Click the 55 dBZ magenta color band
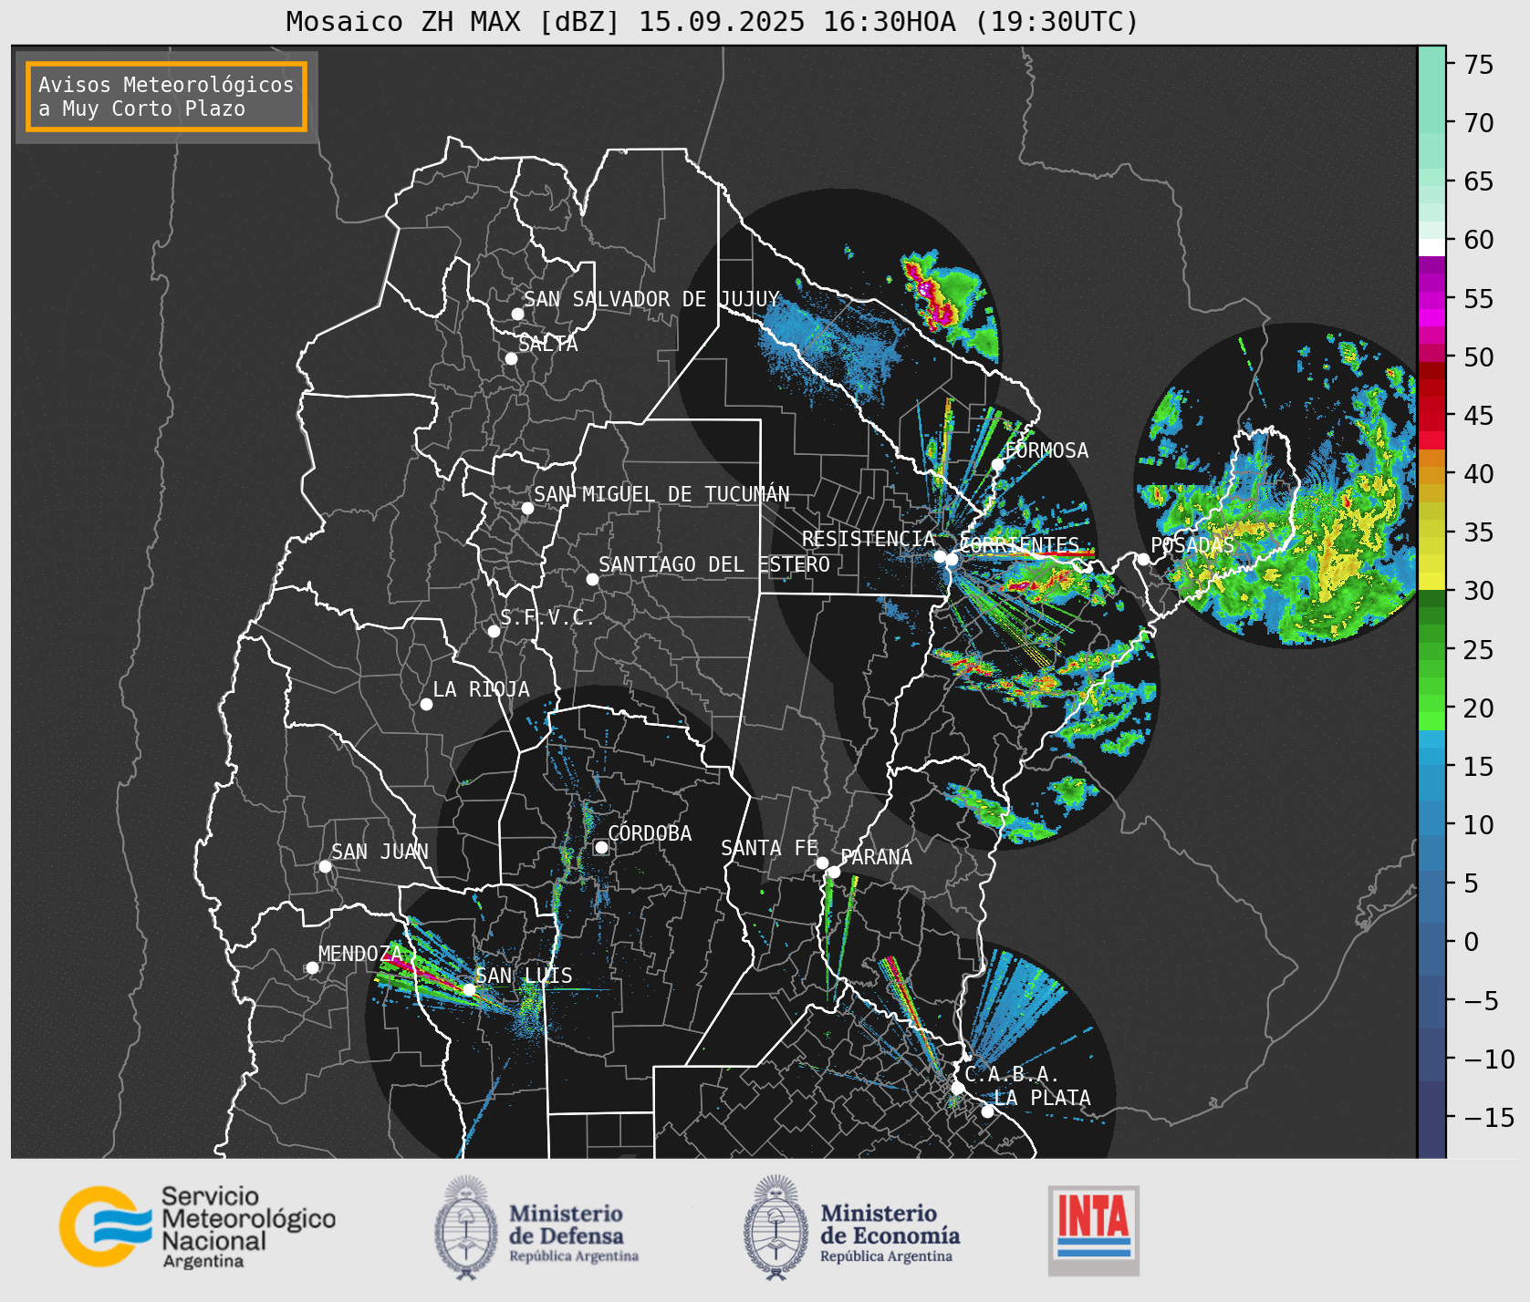The height and width of the screenshot is (1302, 1530). (1431, 299)
